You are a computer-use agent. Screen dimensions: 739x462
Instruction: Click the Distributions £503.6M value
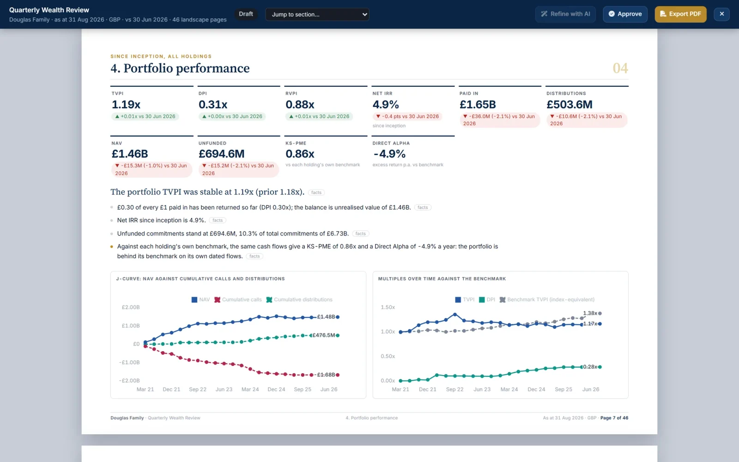click(x=569, y=105)
